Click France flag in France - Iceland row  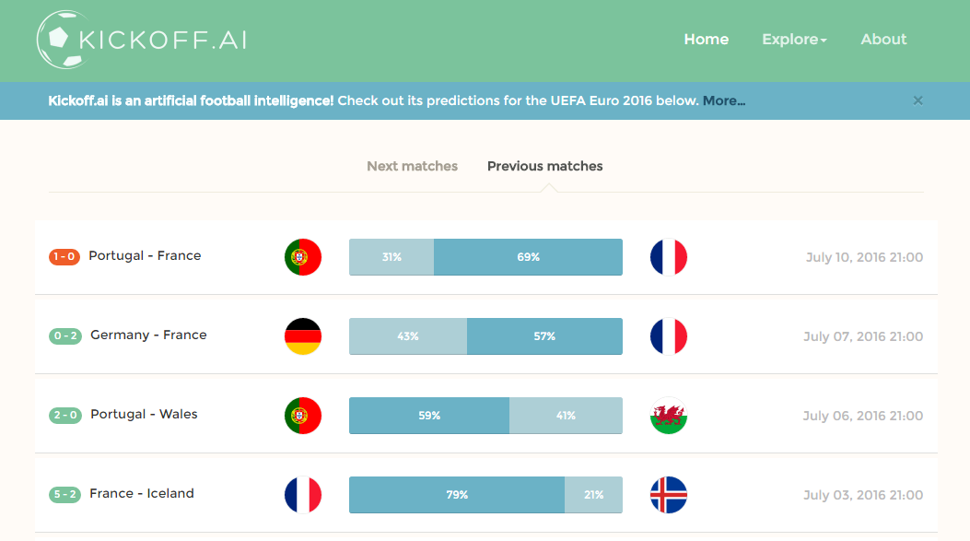[x=303, y=495]
